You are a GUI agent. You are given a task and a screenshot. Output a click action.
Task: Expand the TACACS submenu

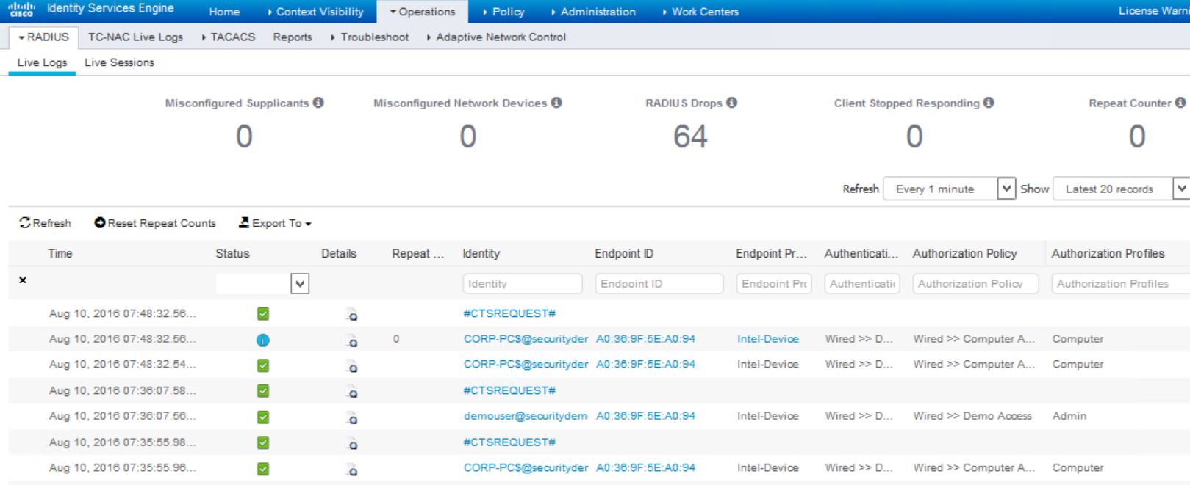point(229,37)
